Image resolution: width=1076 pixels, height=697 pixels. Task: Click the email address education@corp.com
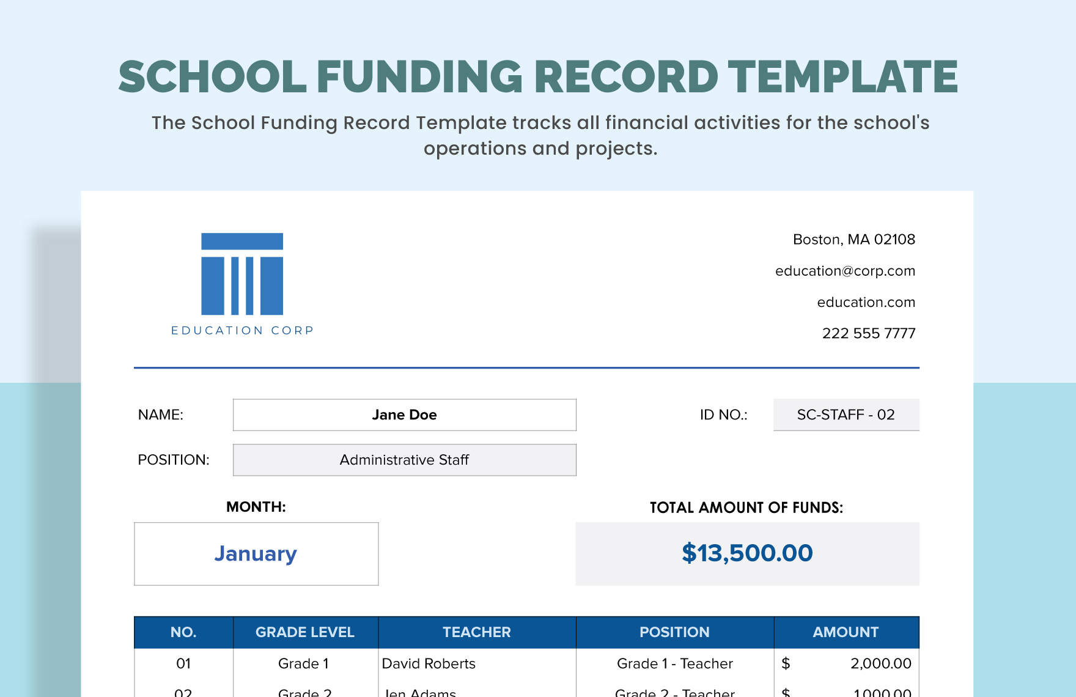(845, 271)
